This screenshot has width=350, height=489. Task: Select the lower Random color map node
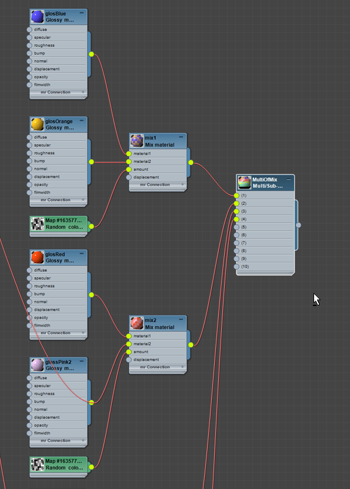tap(58, 464)
